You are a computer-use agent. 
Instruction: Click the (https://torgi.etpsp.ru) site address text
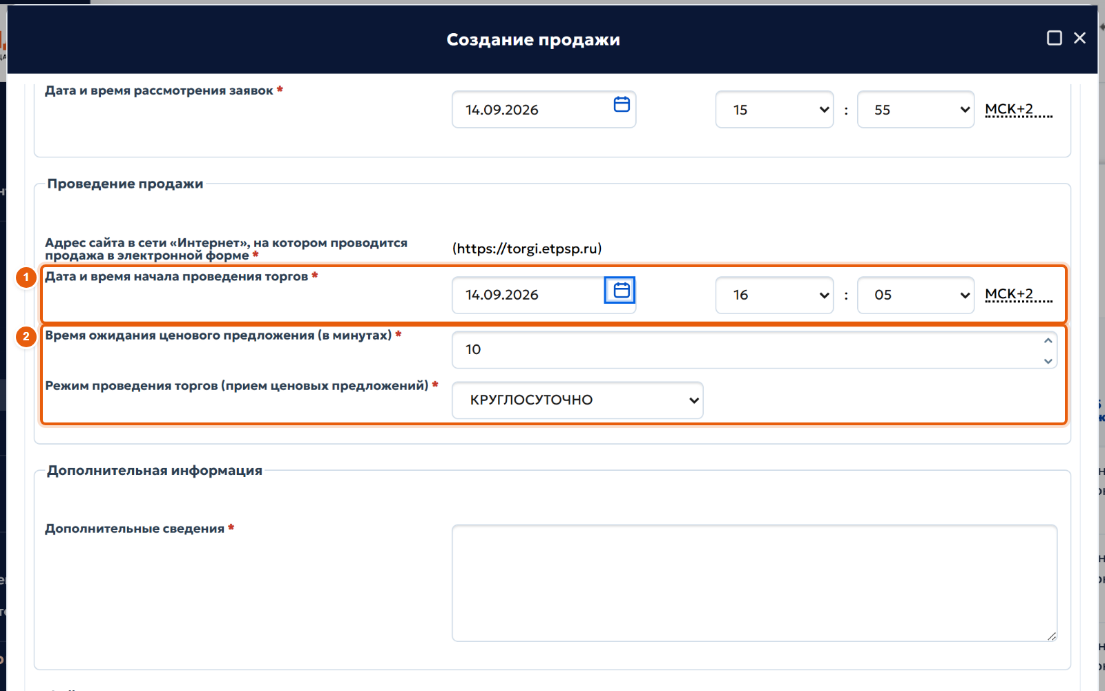[527, 249]
